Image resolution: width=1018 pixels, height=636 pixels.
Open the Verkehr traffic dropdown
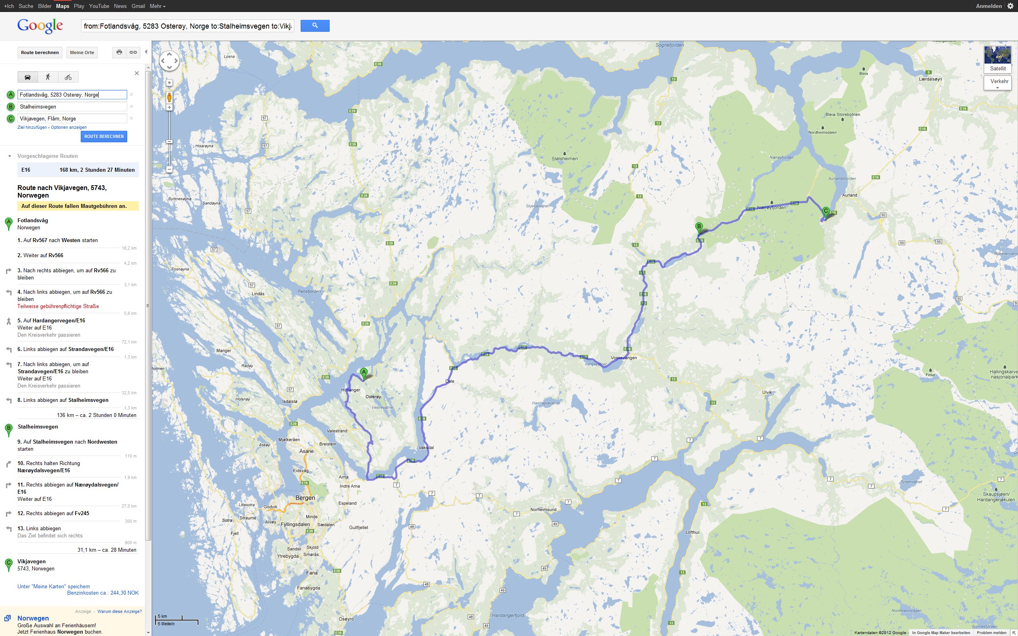click(x=997, y=83)
